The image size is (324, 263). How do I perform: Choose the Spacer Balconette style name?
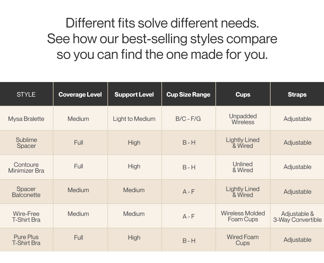(x=26, y=192)
